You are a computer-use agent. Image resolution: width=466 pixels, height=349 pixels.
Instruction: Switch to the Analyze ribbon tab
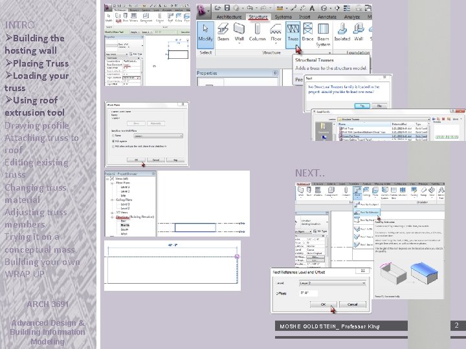(352, 17)
